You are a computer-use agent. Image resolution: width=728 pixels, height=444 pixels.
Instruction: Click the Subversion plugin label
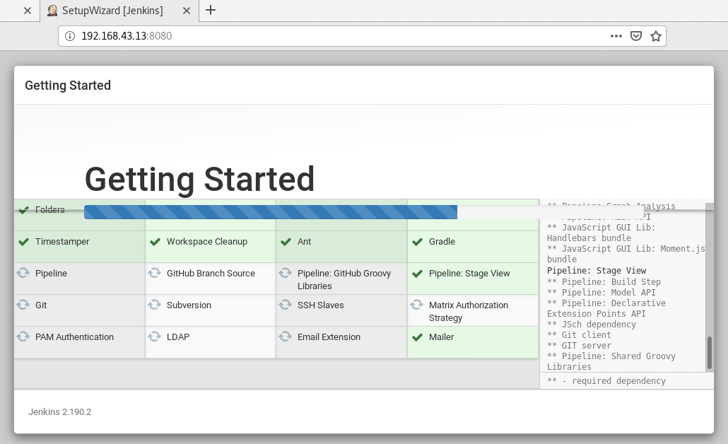[x=189, y=305]
